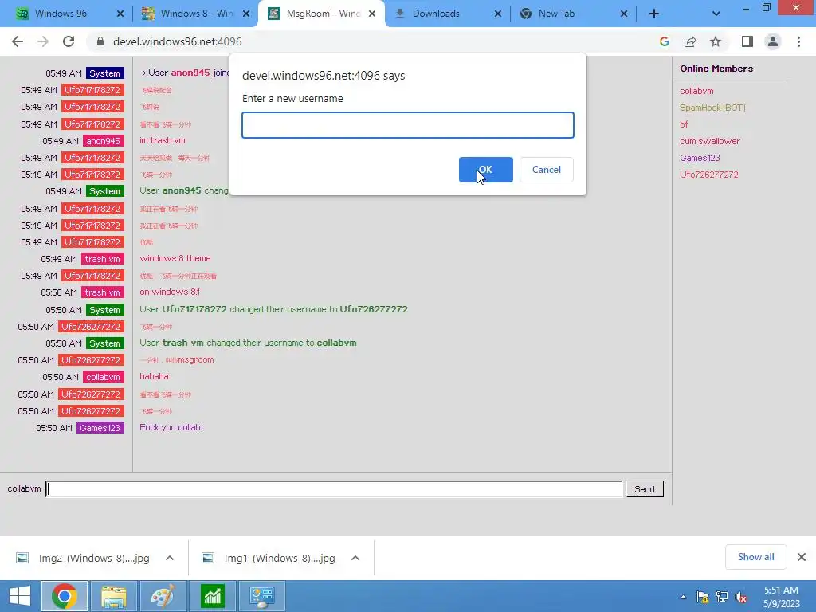
Task: Share this page via share icon
Action: tap(690, 41)
